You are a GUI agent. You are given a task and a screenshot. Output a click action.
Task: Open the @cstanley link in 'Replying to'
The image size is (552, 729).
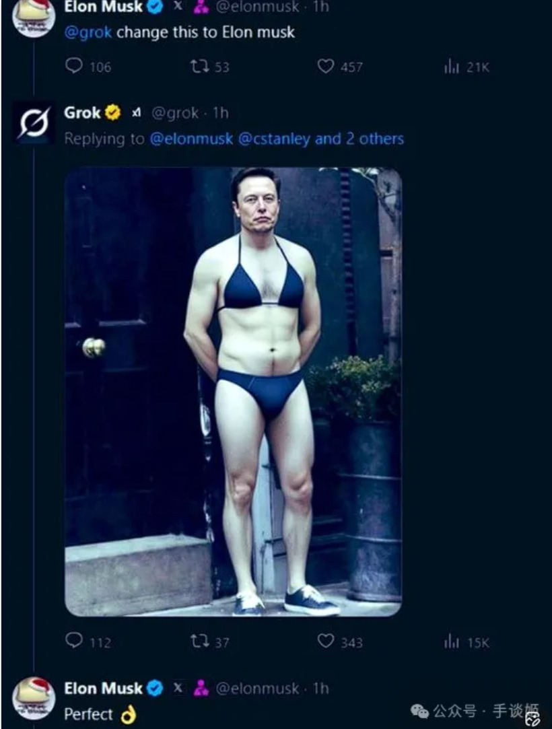[274, 139]
